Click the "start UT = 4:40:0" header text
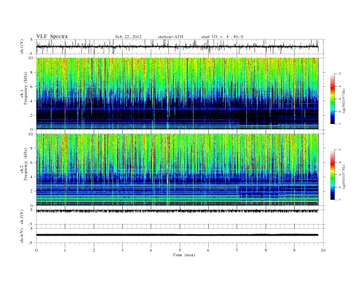This screenshot has width=364, height=281. (222, 37)
